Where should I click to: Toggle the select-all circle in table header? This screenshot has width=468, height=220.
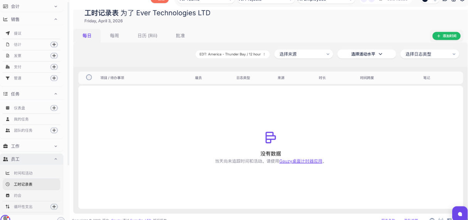tap(89, 77)
